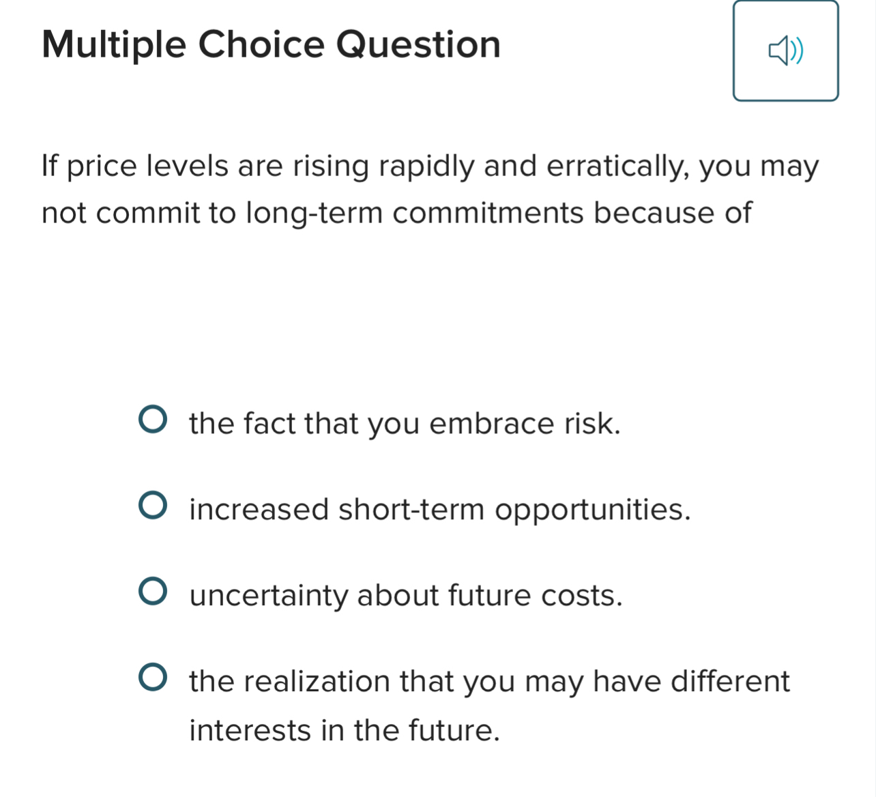Choose 'increased short-term opportunities' answer

[154, 506]
